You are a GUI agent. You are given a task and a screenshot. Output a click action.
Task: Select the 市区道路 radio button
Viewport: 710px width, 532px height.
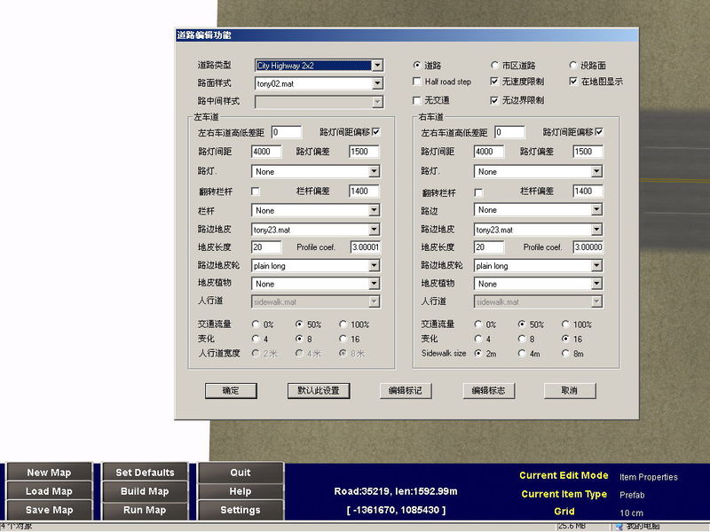495,65
